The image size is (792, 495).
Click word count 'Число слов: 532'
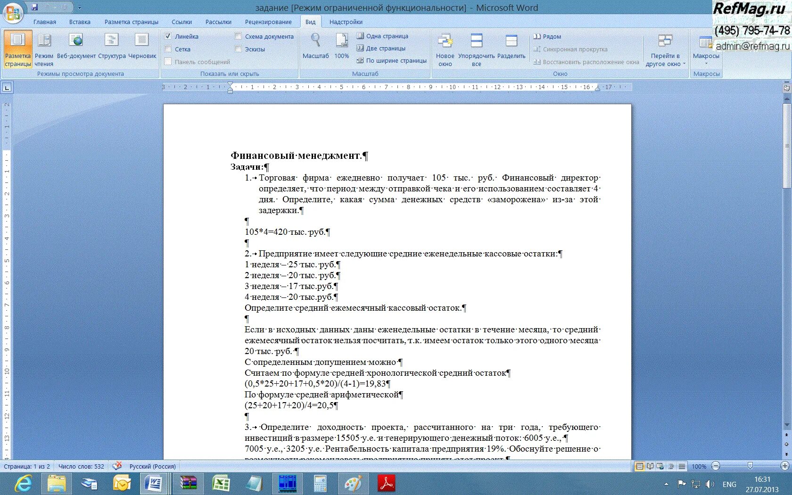(81, 466)
